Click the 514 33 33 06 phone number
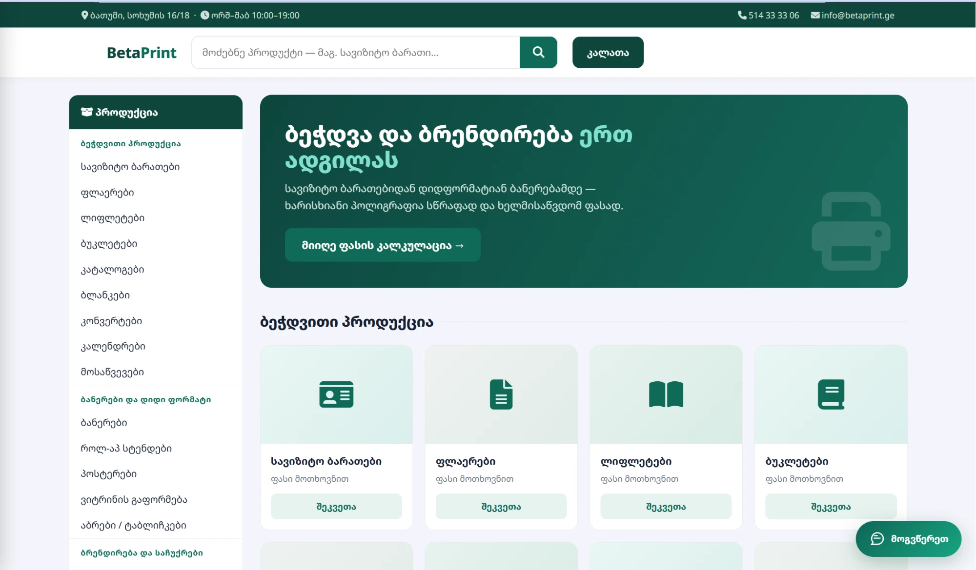This screenshot has height=570, width=976. [x=773, y=15]
